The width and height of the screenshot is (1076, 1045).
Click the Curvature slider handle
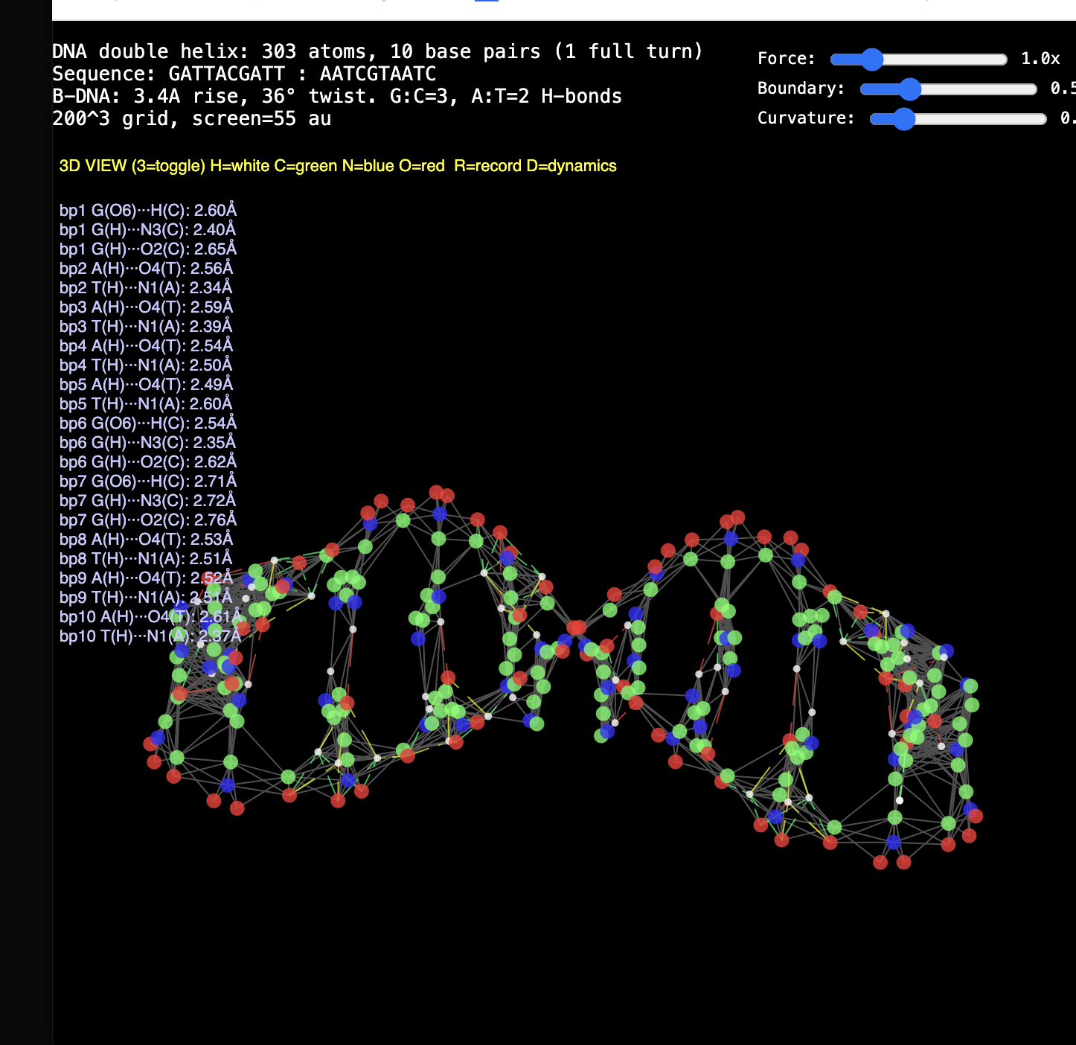(x=903, y=119)
